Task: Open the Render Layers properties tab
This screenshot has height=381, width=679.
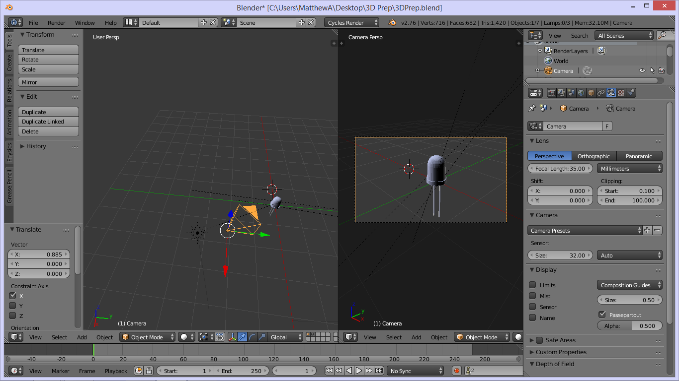Action: pyautogui.click(x=561, y=93)
